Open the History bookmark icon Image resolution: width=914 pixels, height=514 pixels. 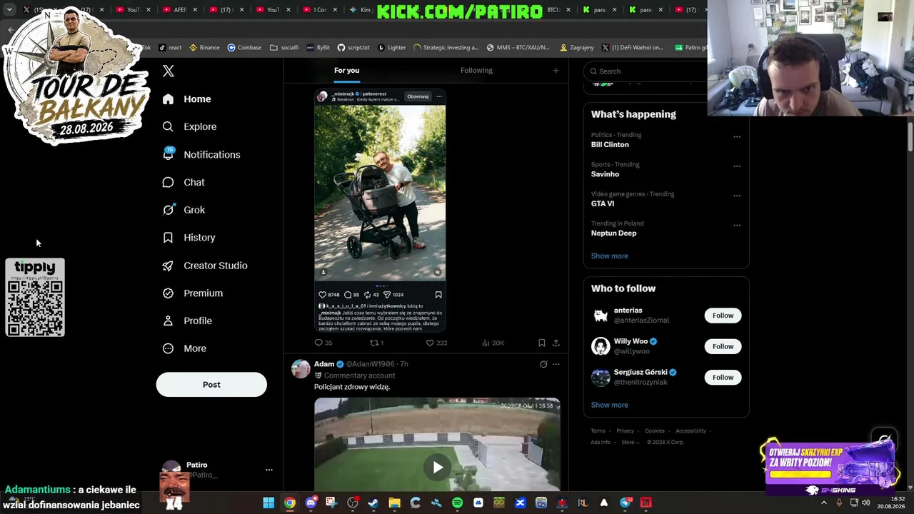click(168, 238)
